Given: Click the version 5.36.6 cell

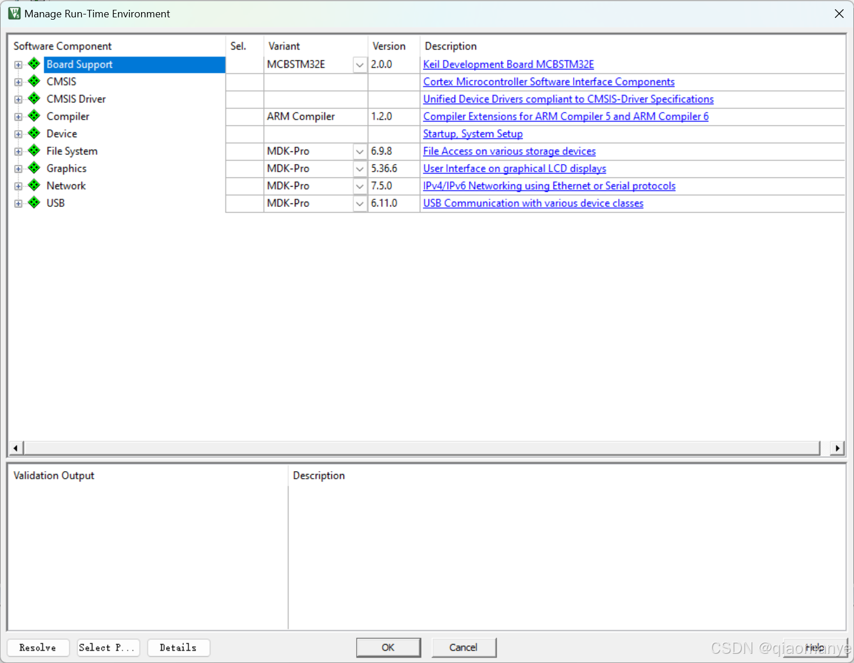Looking at the screenshot, I should (394, 168).
